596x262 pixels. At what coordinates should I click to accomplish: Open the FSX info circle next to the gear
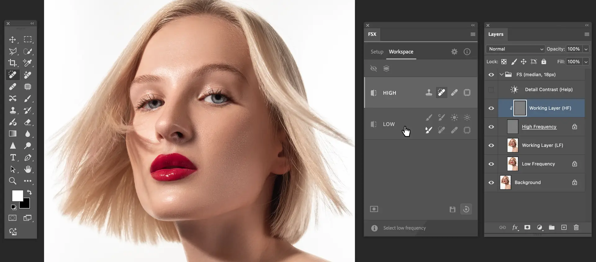(467, 52)
